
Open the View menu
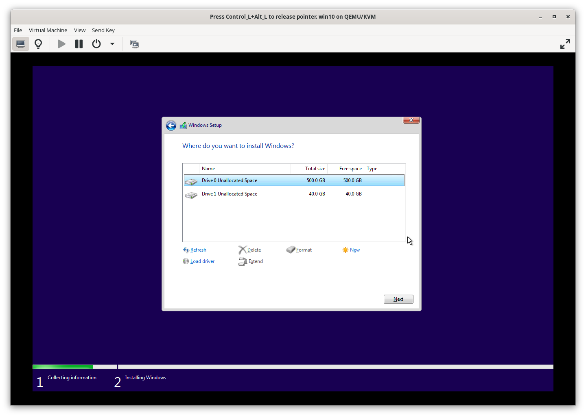pyautogui.click(x=80, y=30)
